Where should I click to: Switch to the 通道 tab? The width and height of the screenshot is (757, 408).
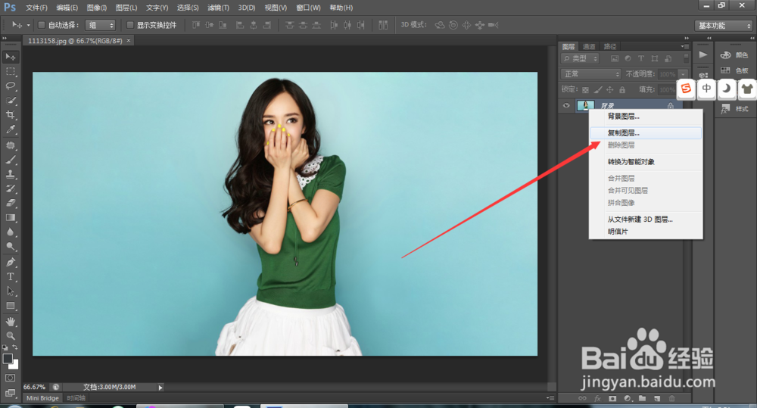(589, 46)
